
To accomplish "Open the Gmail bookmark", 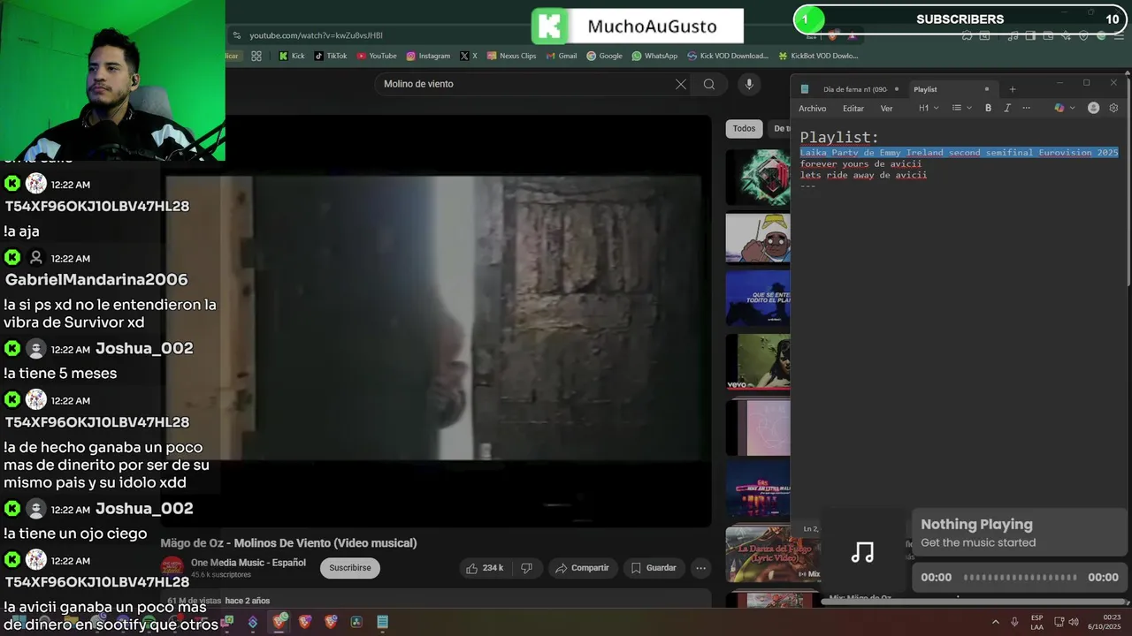I will point(562,56).
